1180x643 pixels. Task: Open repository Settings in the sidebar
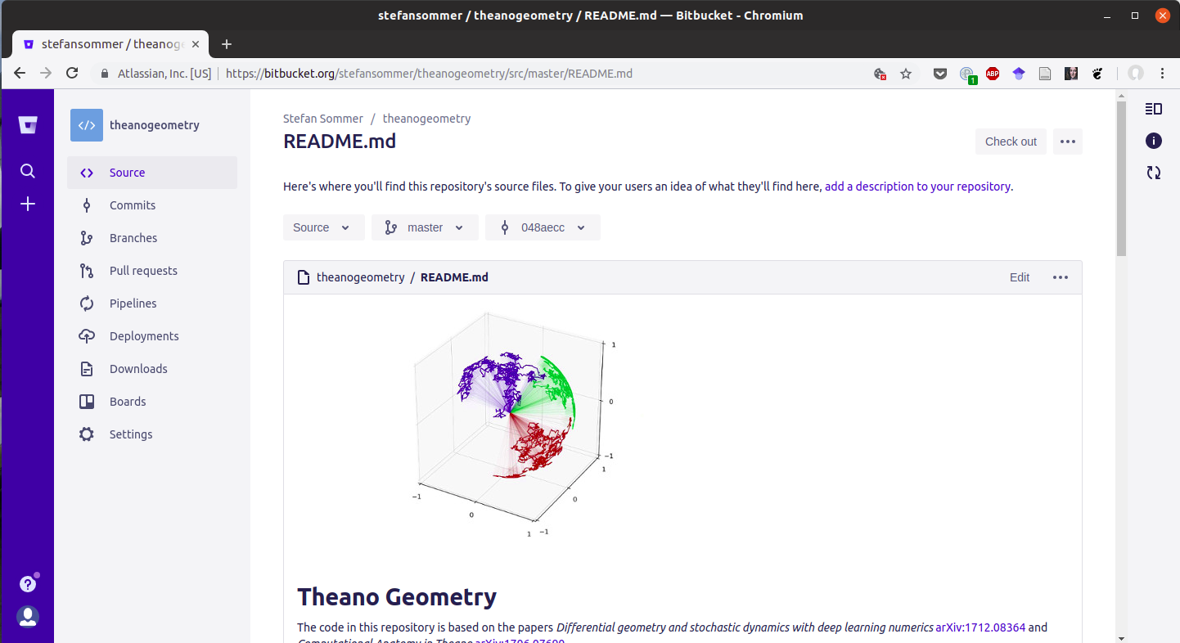(152, 434)
